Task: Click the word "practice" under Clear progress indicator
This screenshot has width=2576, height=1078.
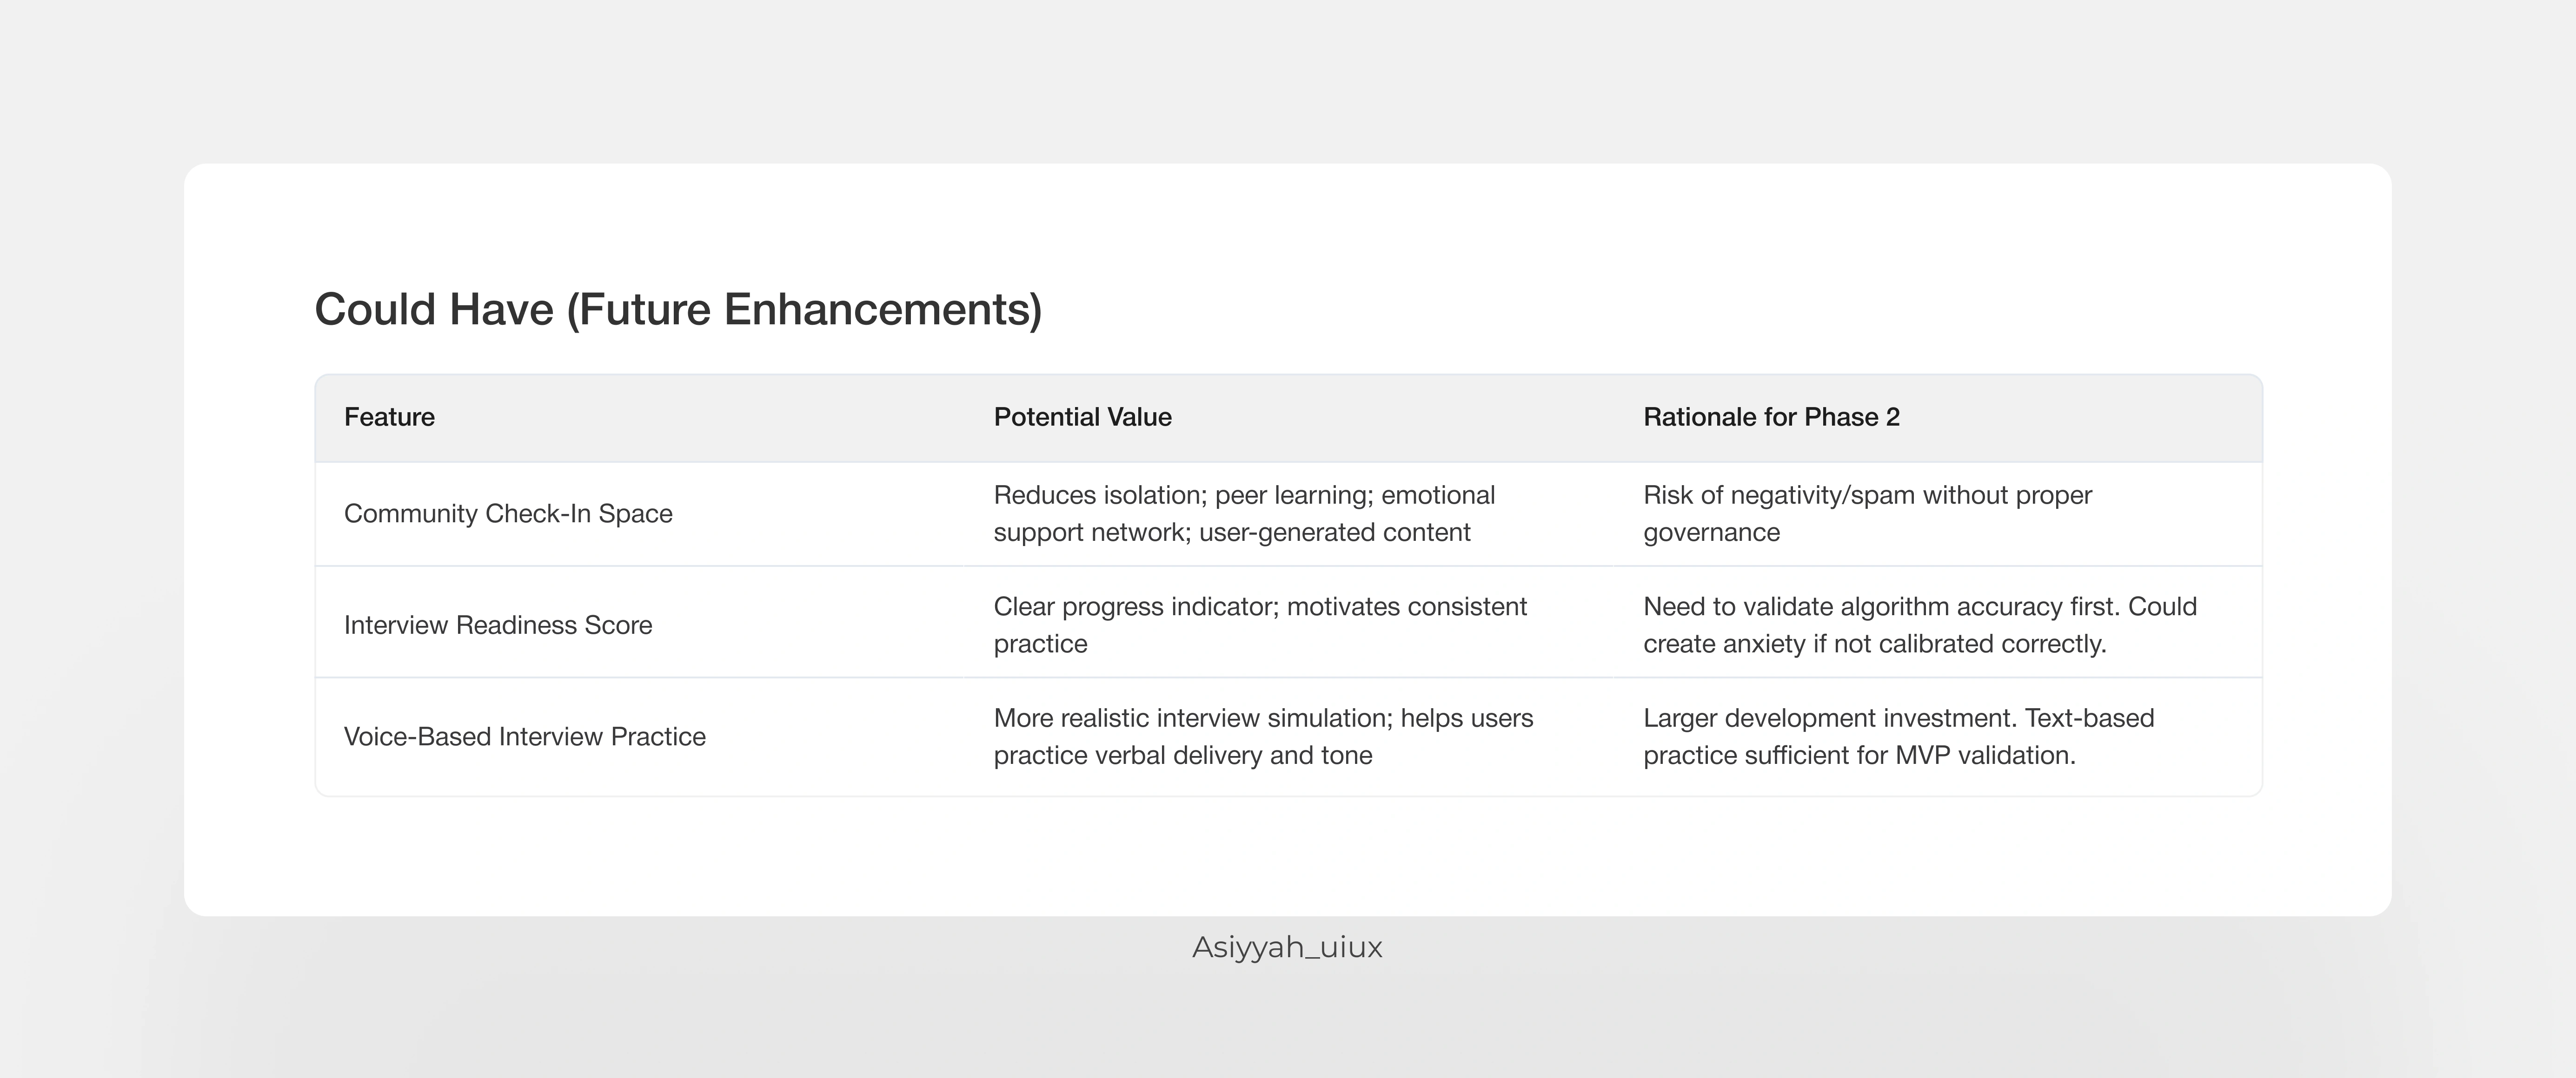Action: (x=1040, y=644)
